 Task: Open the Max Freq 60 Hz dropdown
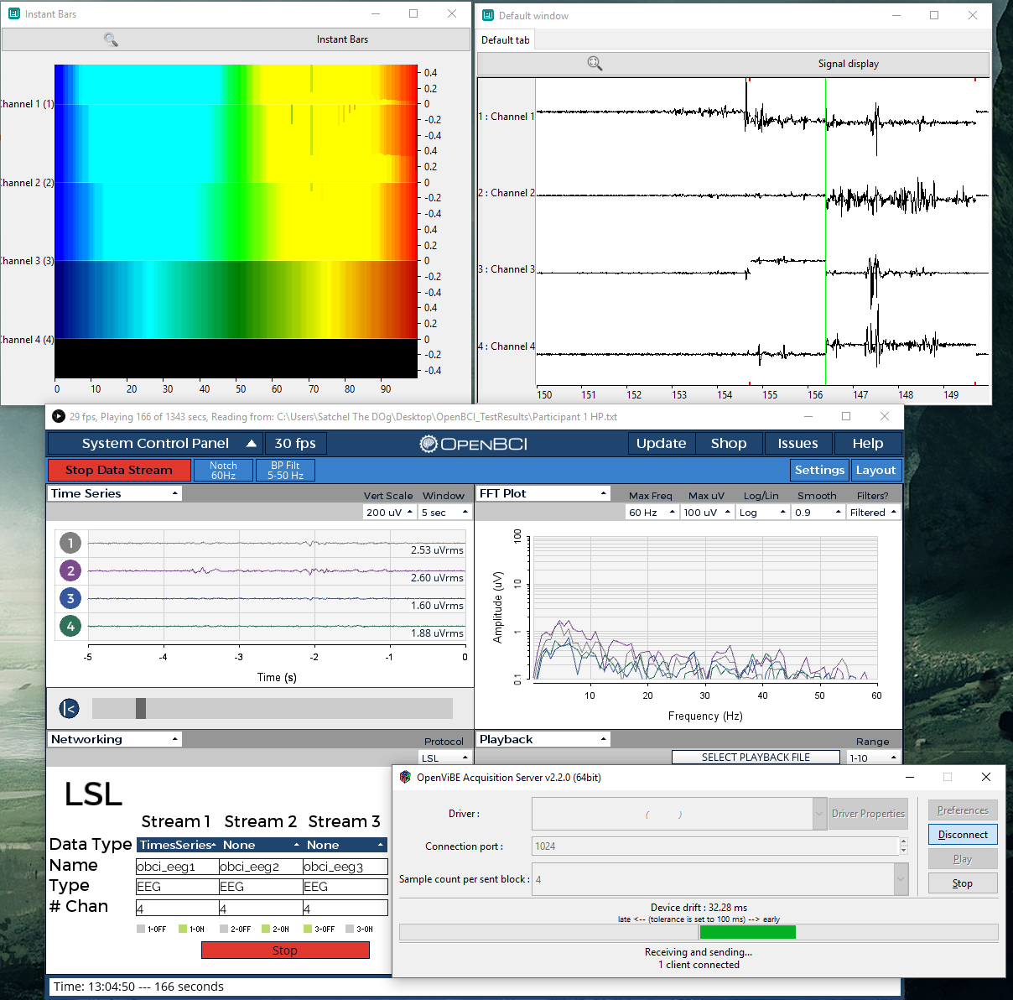coord(652,512)
